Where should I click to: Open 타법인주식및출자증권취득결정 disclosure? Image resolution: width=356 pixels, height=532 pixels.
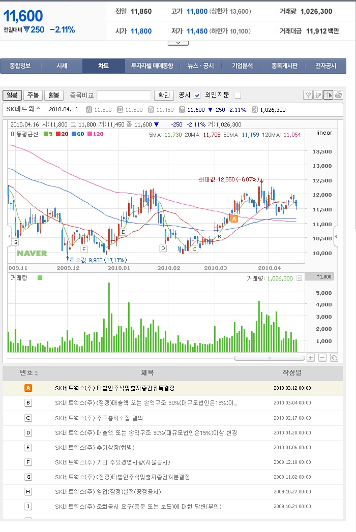click(x=115, y=388)
